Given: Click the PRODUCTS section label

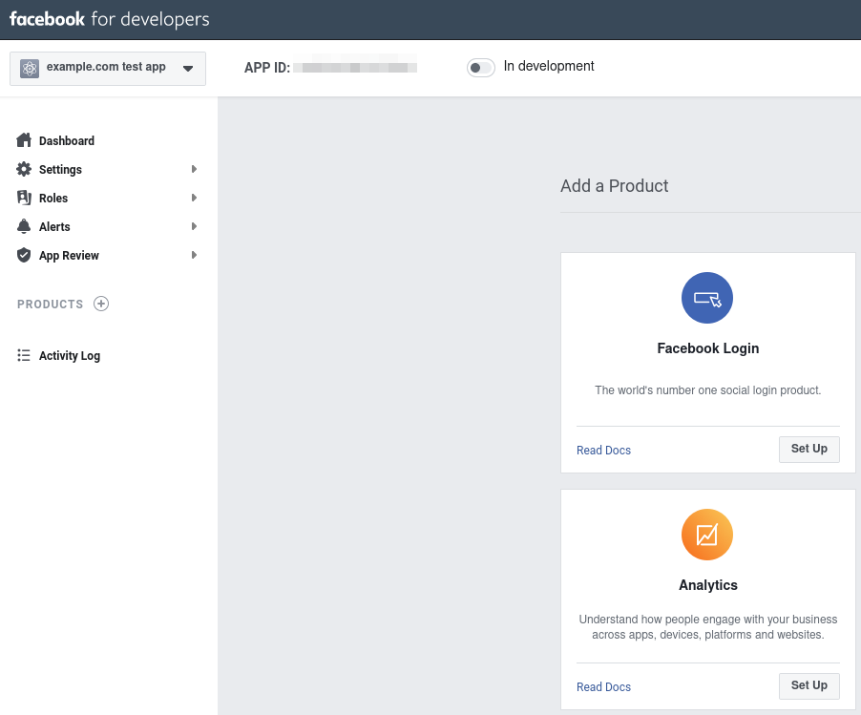Looking at the screenshot, I should (x=50, y=305).
